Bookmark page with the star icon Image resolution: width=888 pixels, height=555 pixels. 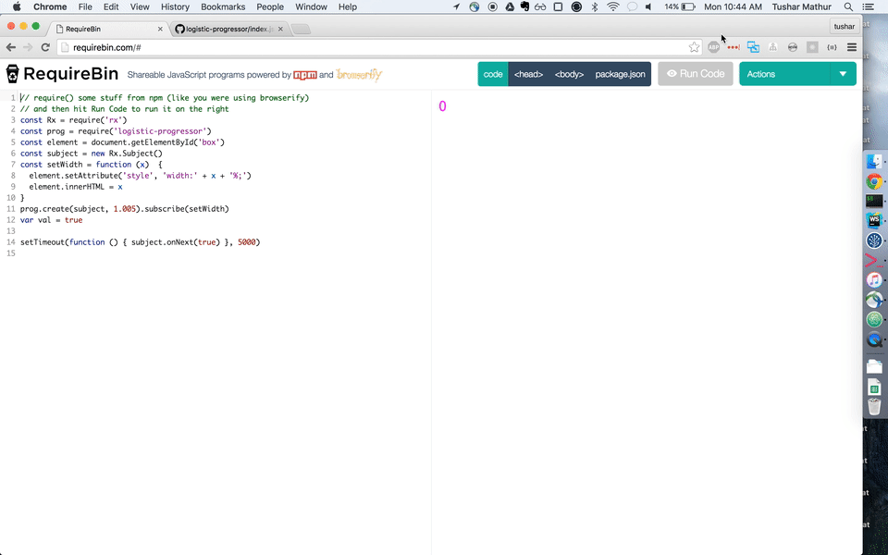694,47
